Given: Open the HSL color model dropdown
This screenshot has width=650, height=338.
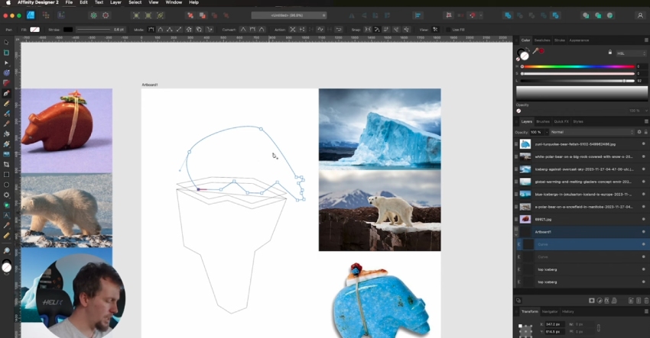Looking at the screenshot, I should [x=630, y=53].
